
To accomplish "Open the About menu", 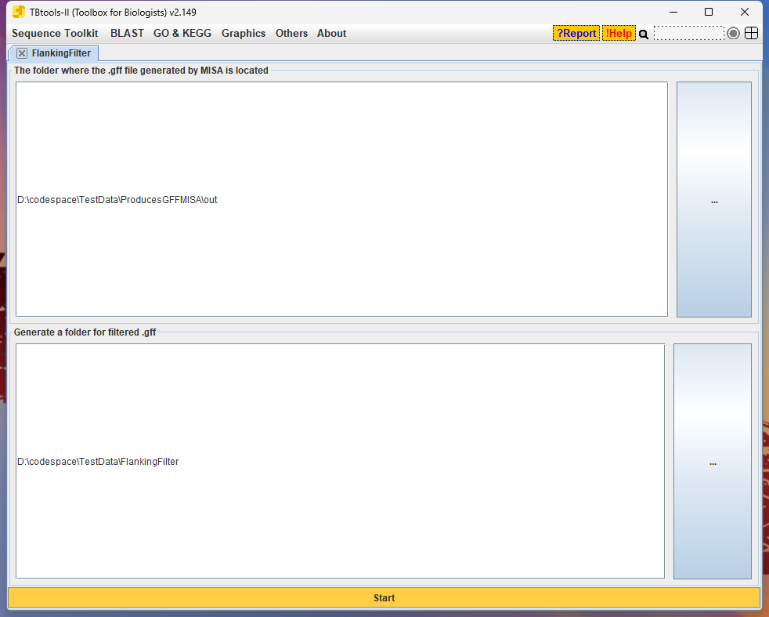I will tap(331, 33).
